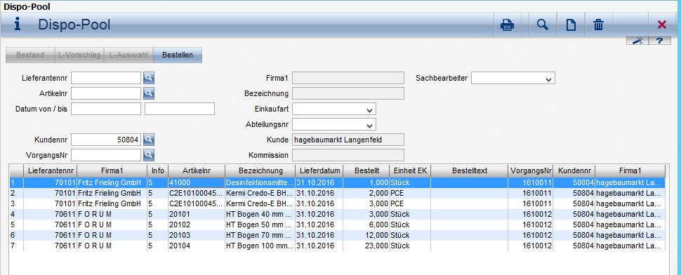The image size is (681, 275).
Task: Switch to the Bestand tab
Action: (x=30, y=55)
